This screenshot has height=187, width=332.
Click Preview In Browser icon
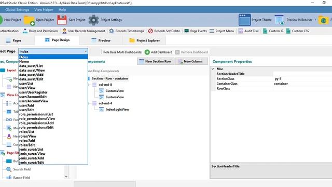point(279,20)
